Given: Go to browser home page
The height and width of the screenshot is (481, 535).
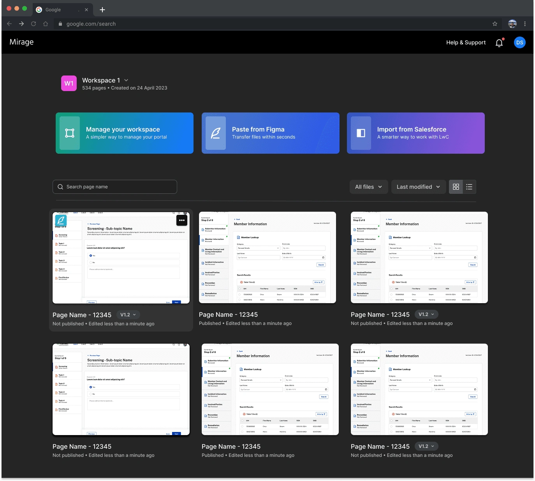Looking at the screenshot, I should (x=46, y=24).
